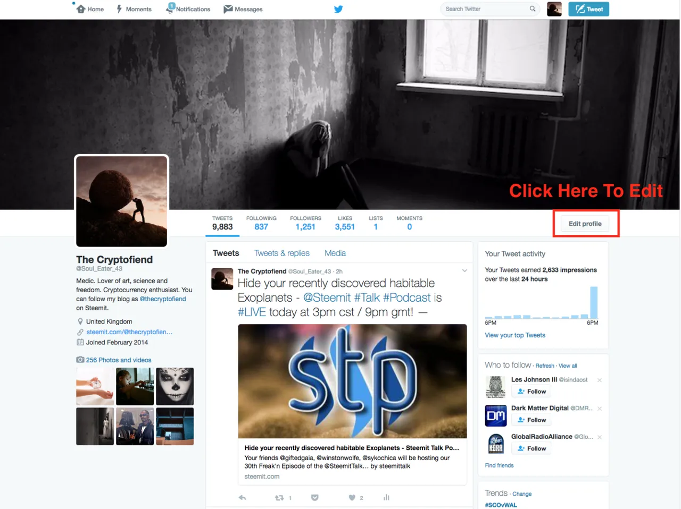The image size is (681, 509).
Task: Open the Likes 3,551 tab
Action: (345, 223)
